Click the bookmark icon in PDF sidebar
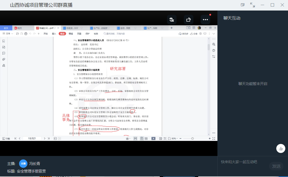The image size is (288, 177). click(x=4, y=41)
